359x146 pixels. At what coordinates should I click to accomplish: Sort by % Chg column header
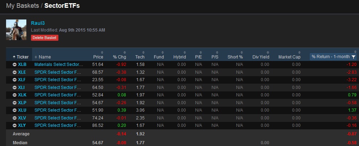point(119,57)
